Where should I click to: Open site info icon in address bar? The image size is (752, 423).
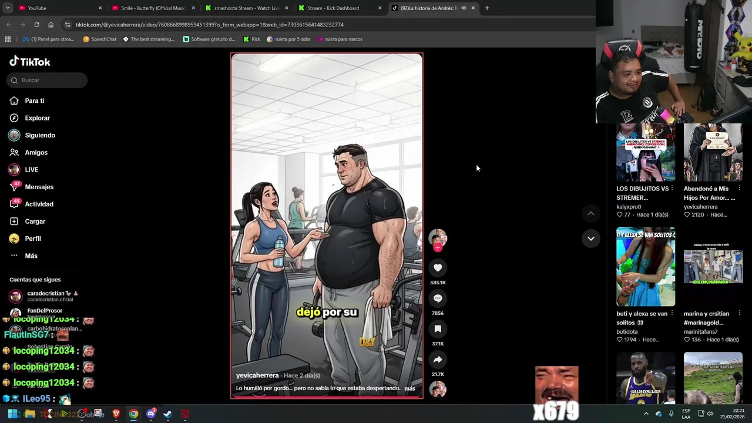tap(68, 25)
